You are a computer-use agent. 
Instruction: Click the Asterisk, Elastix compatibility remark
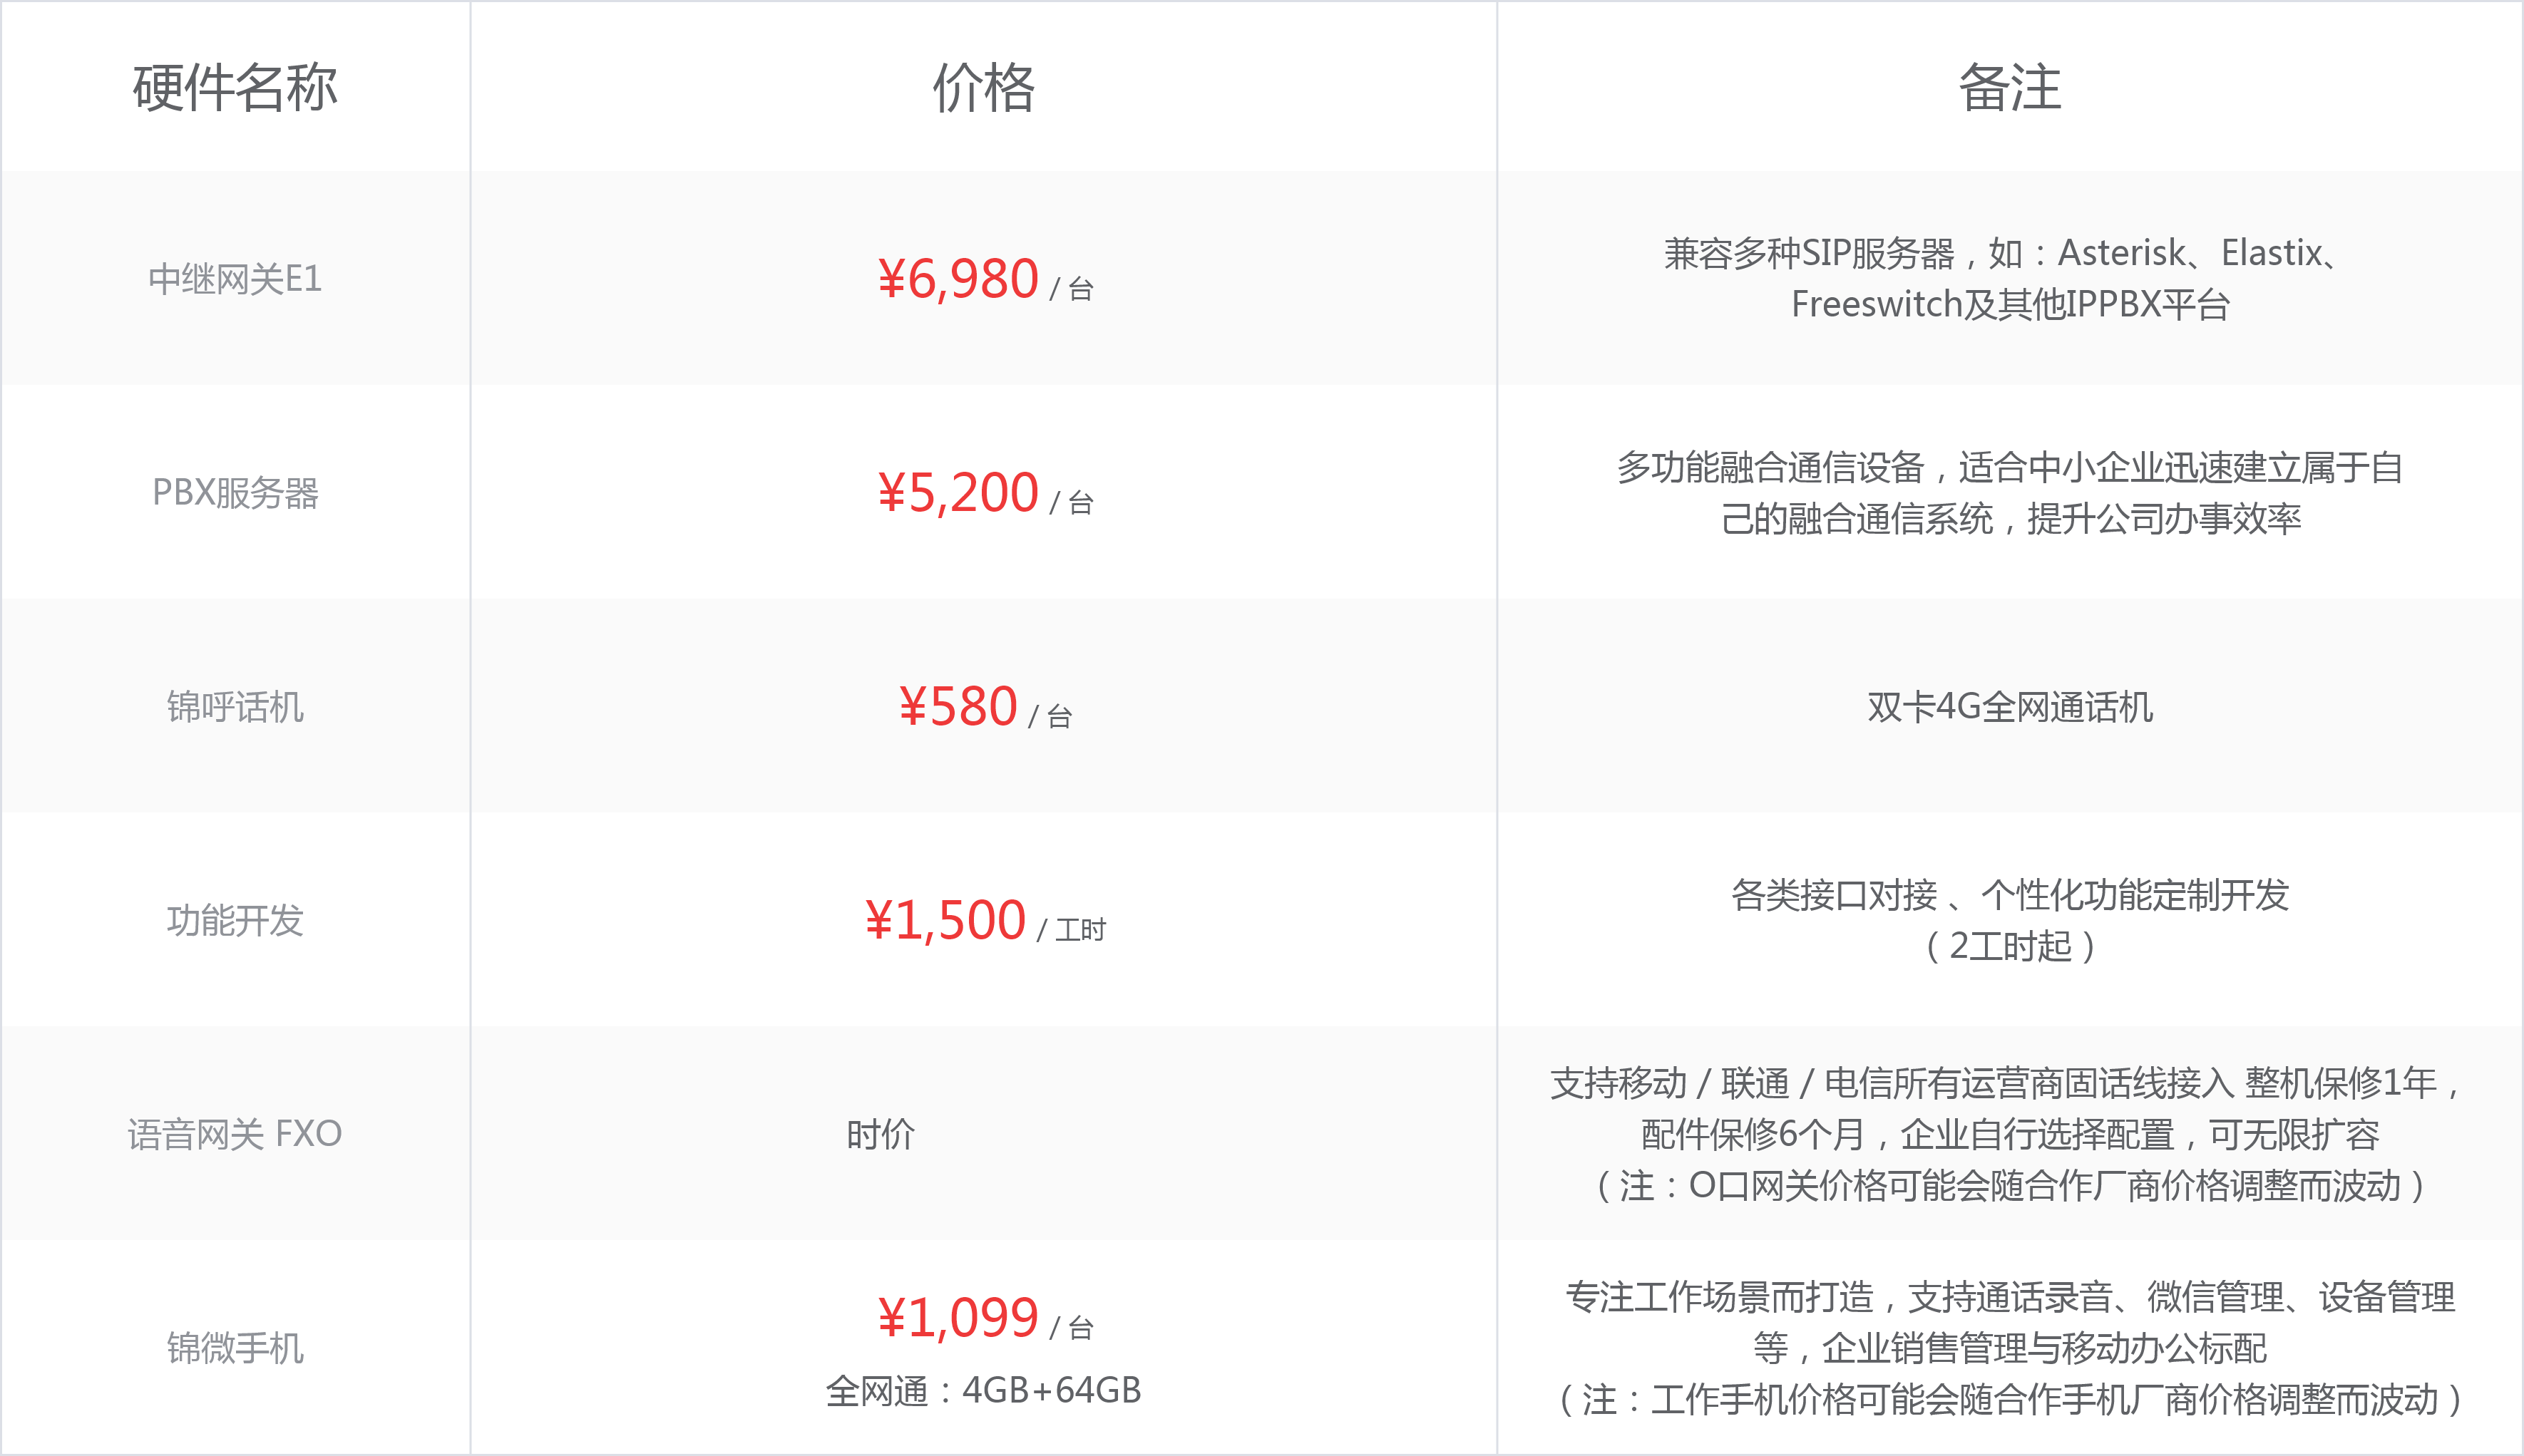pos(2010,279)
